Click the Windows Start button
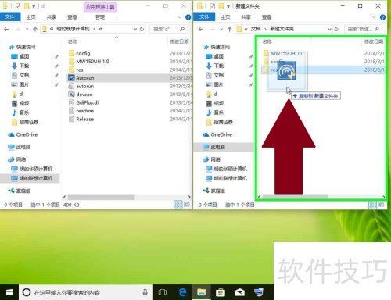The width and height of the screenshot is (391, 300). coord(9,292)
